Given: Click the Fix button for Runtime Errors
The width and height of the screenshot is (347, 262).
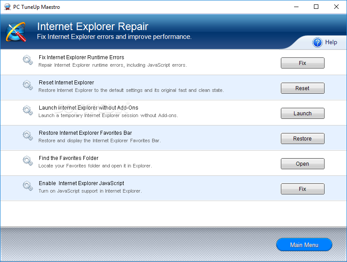Looking at the screenshot, I should tap(302, 63).
